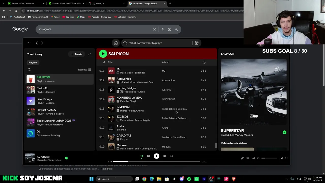Open YouTube bookmark
The height and width of the screenshot is (183, 325).
pyautogui.click(x=68, y=17)
